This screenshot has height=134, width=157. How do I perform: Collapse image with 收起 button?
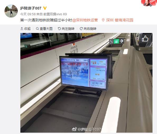25,29
